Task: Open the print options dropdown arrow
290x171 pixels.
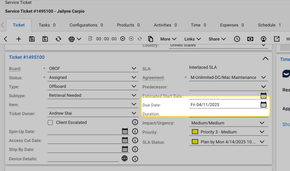Action: [79, 39]
